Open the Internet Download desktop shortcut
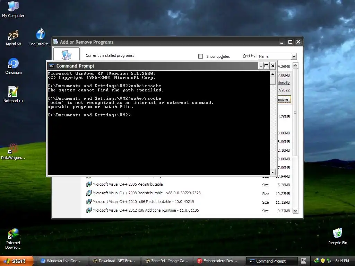This screenshot has width=355, height=266. click(13, 239)
